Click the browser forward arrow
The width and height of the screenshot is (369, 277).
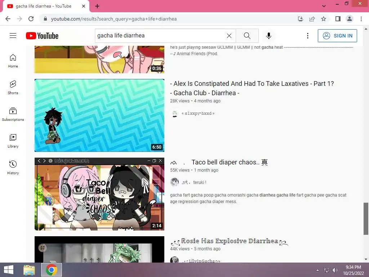click(19, 19)
